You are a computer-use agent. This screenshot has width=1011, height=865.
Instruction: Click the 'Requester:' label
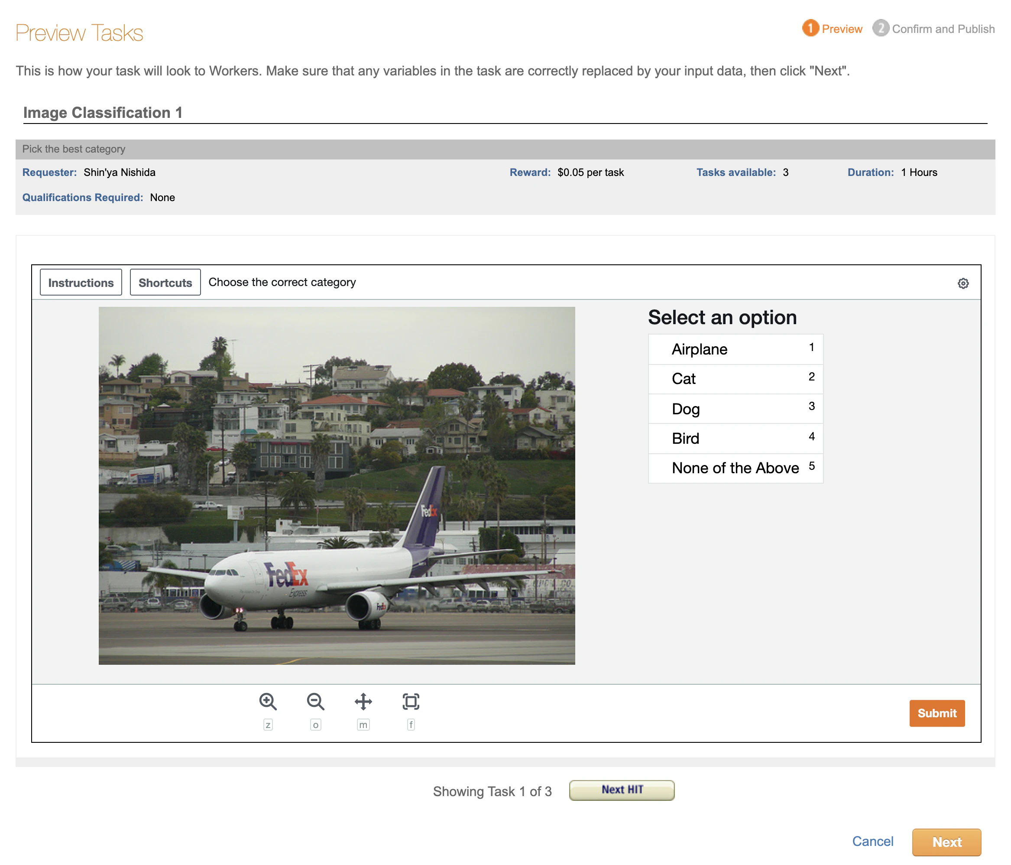click(x=49, y=172)
